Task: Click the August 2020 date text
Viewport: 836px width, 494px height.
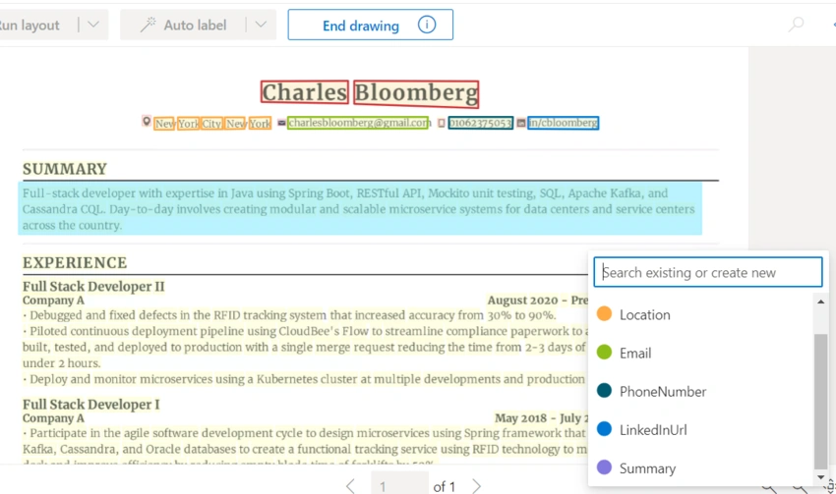Action: pos(522,301)
